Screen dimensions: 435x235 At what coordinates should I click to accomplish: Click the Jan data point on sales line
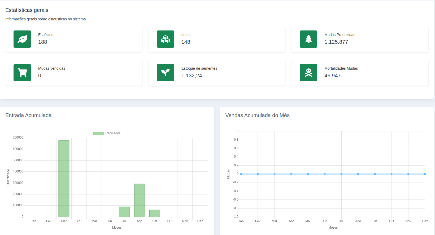[x=241, y=174]
